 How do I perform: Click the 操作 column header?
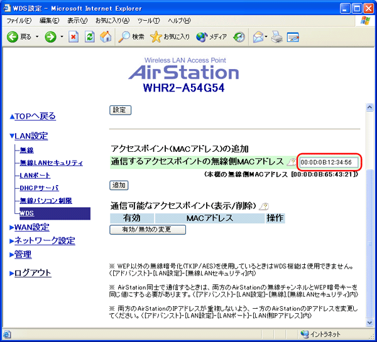pos(275,218)
